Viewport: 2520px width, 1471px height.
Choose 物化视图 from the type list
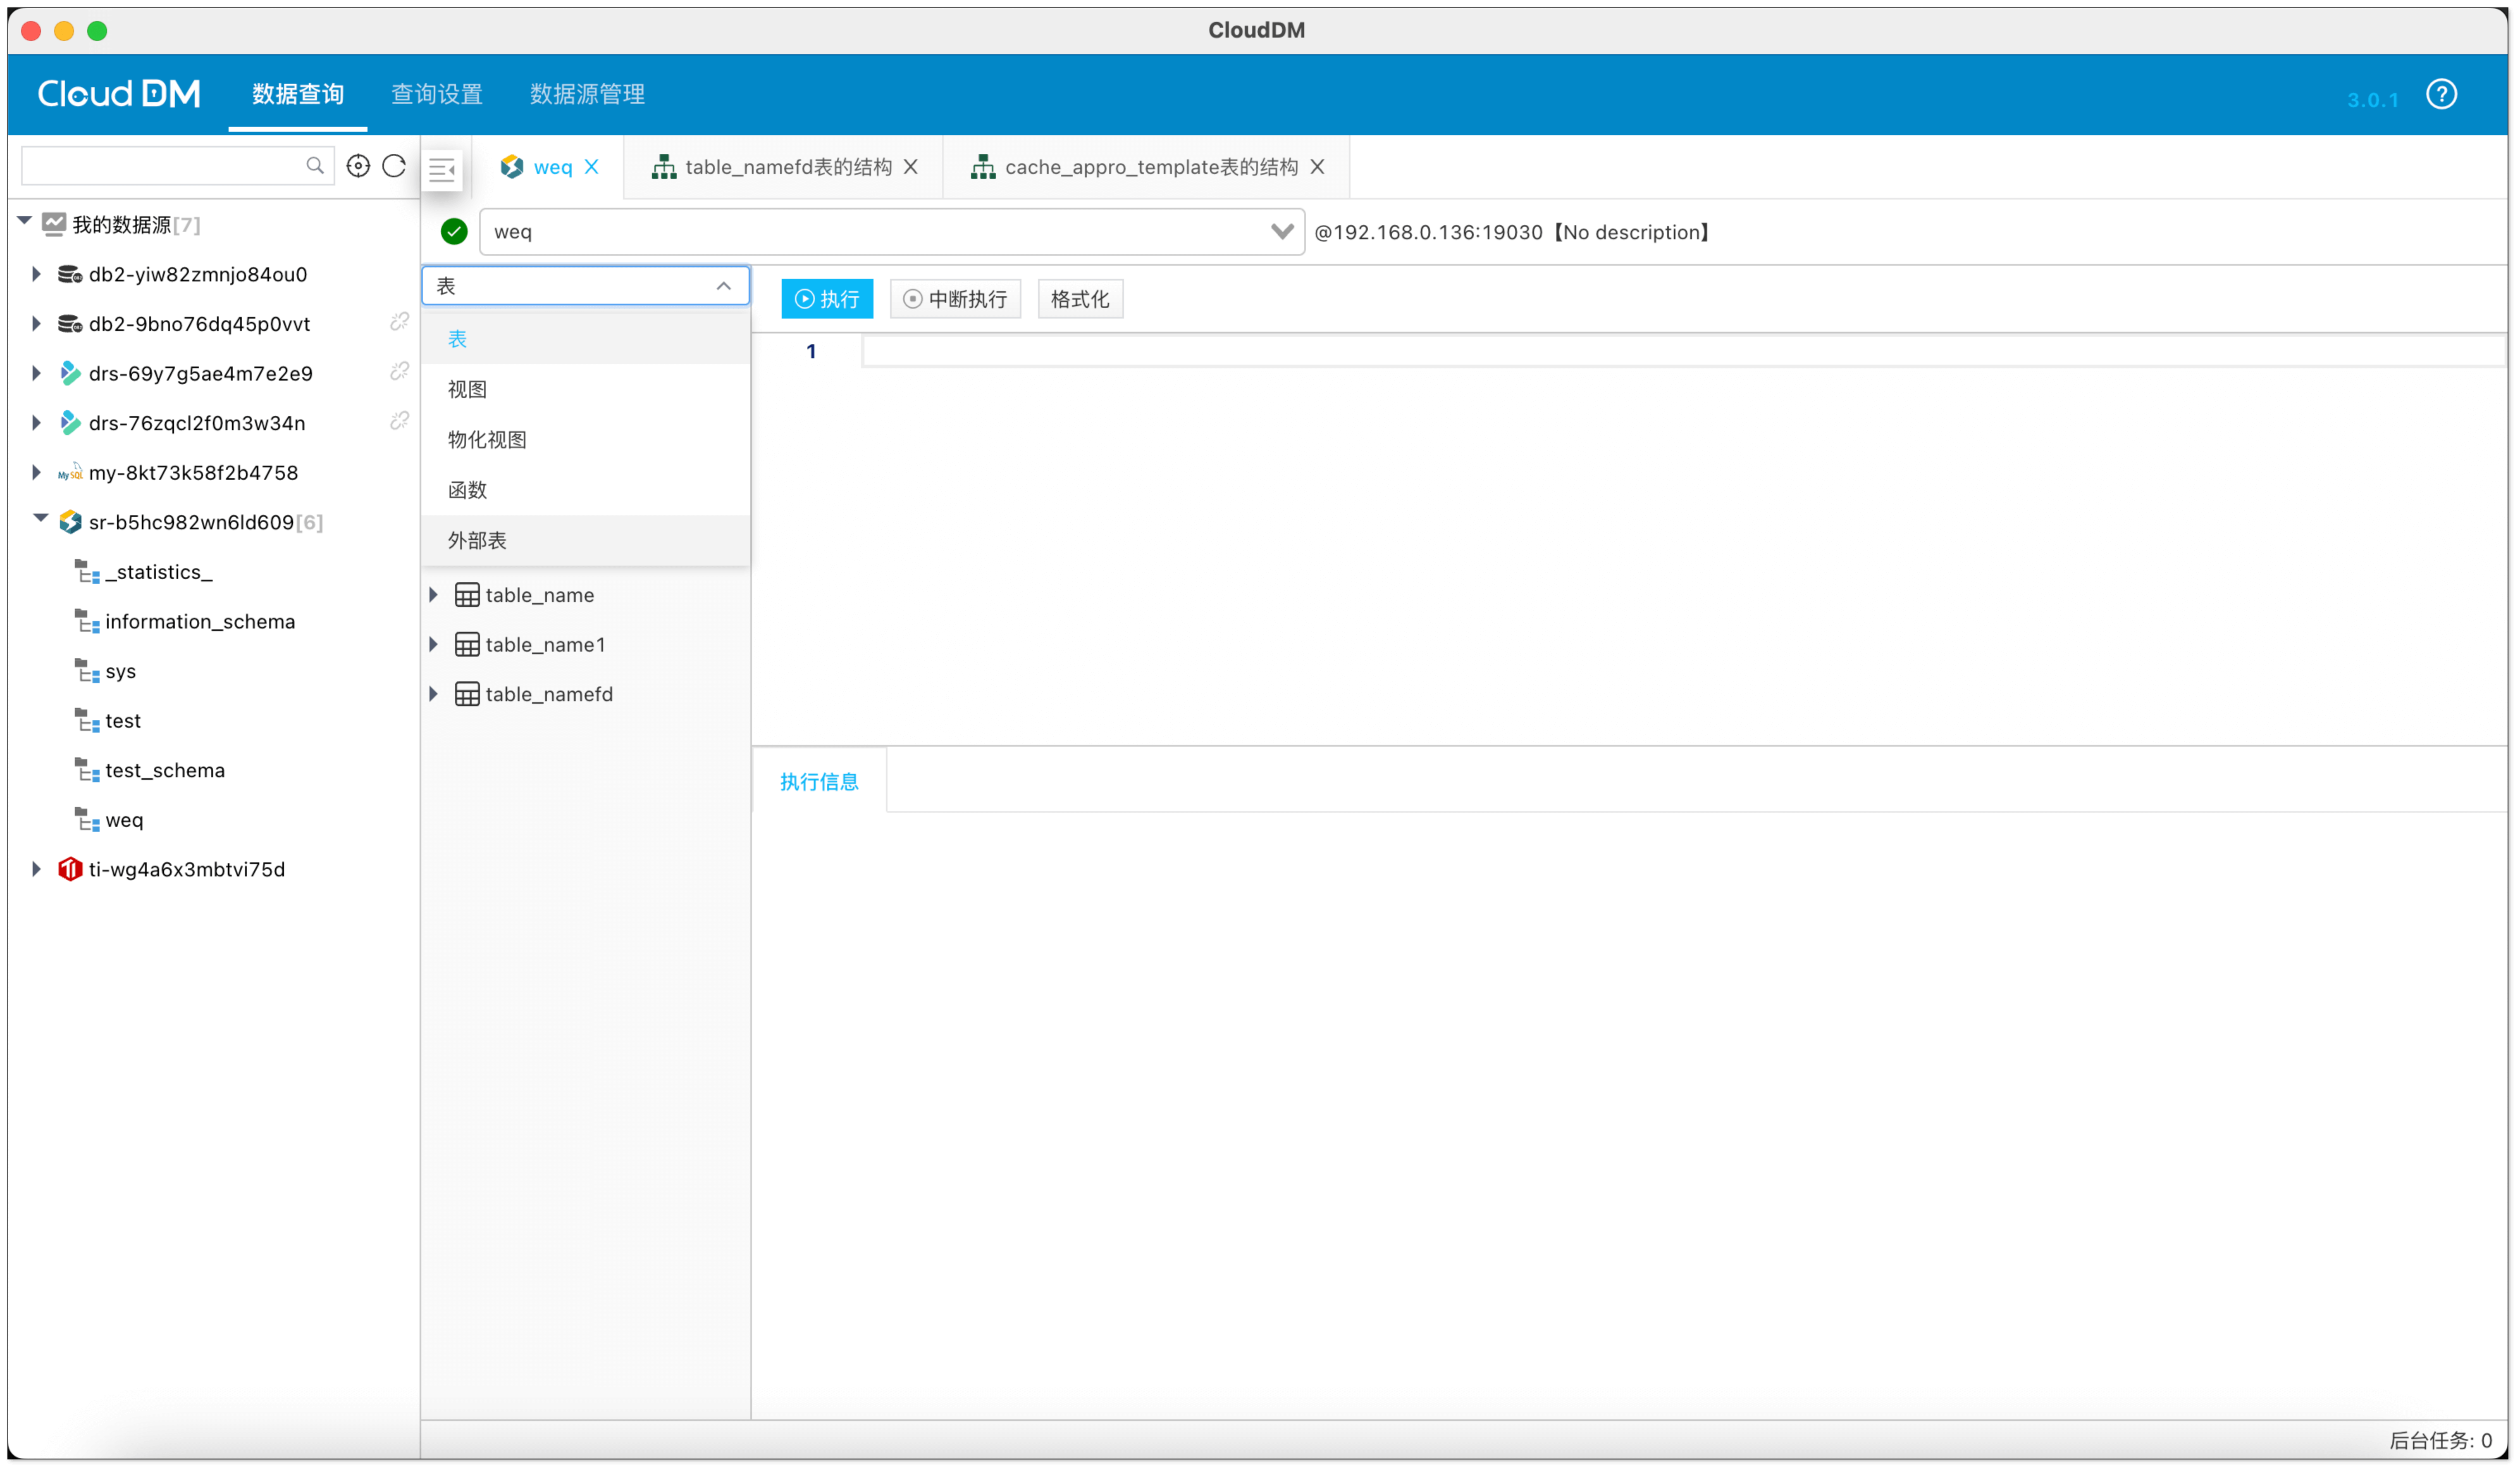click(x=487, y=440)
